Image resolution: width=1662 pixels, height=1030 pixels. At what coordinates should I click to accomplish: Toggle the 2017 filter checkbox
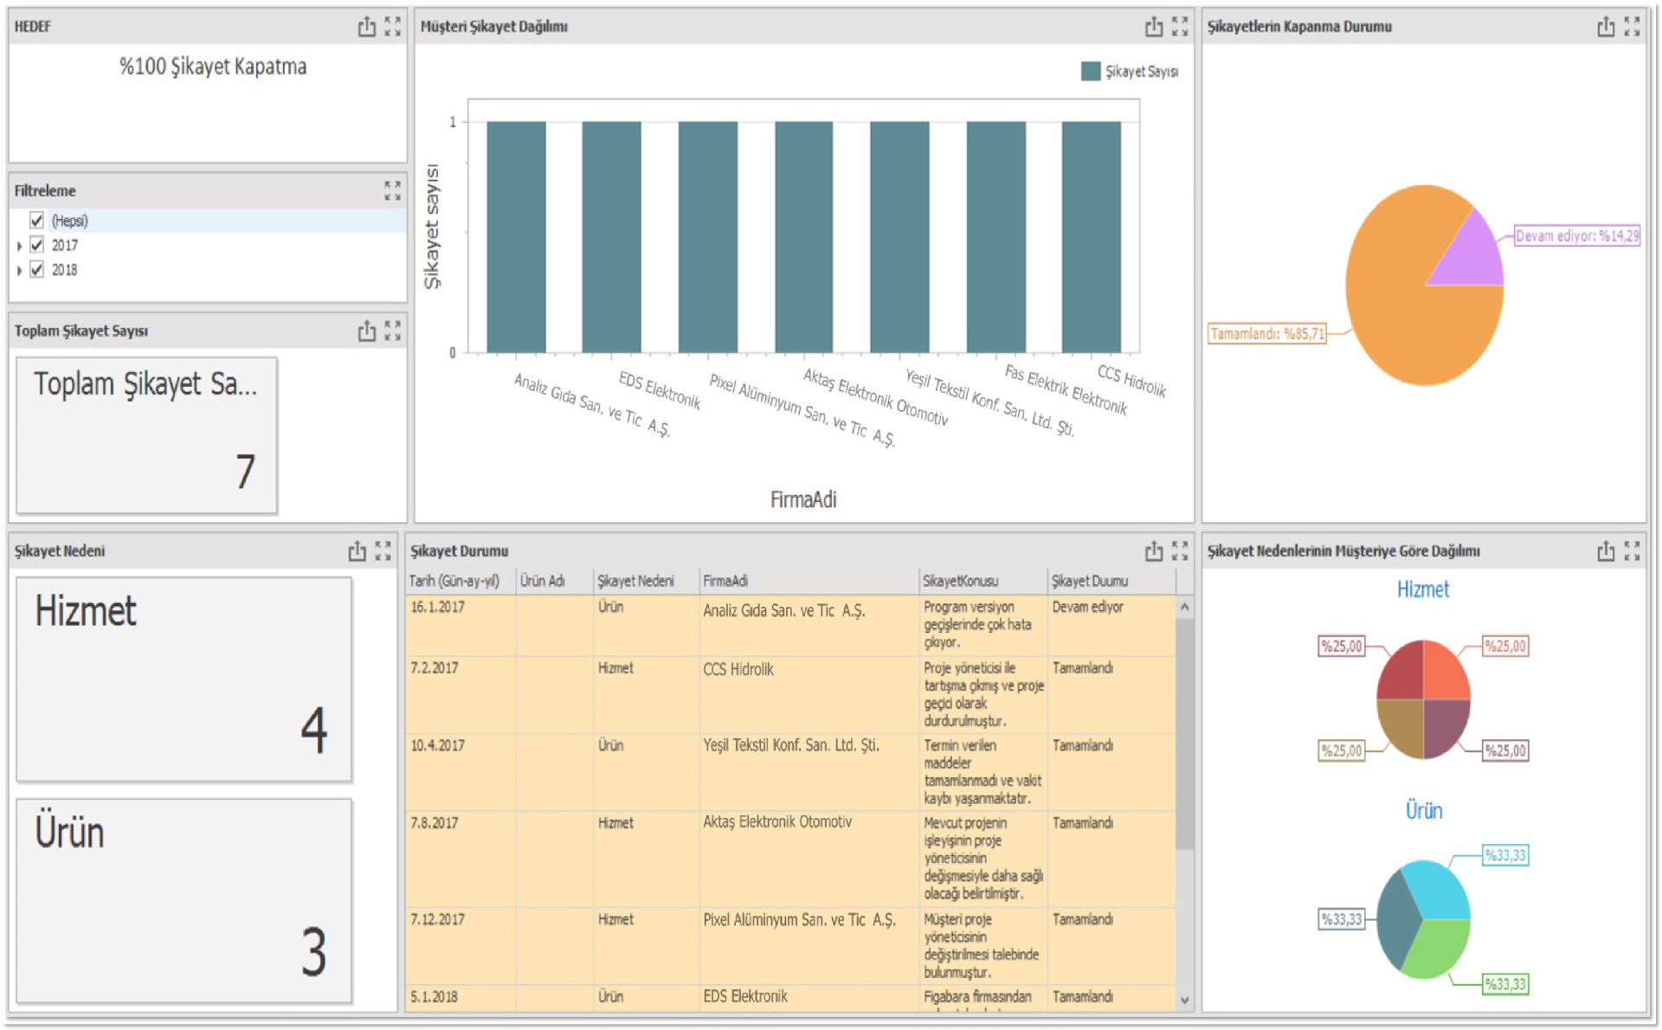36,245
